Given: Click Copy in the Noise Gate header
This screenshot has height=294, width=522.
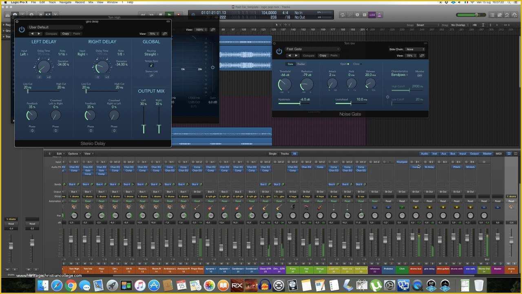Looking at the screenshot, I should (x=323, y=56).
